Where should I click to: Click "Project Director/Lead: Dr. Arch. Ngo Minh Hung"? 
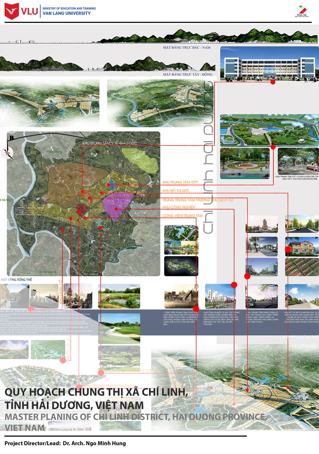coord(65,443)
